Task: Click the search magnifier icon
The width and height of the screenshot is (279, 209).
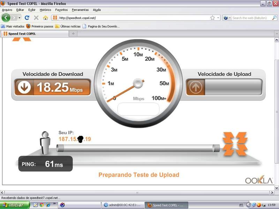Action: tap(274, 18)
